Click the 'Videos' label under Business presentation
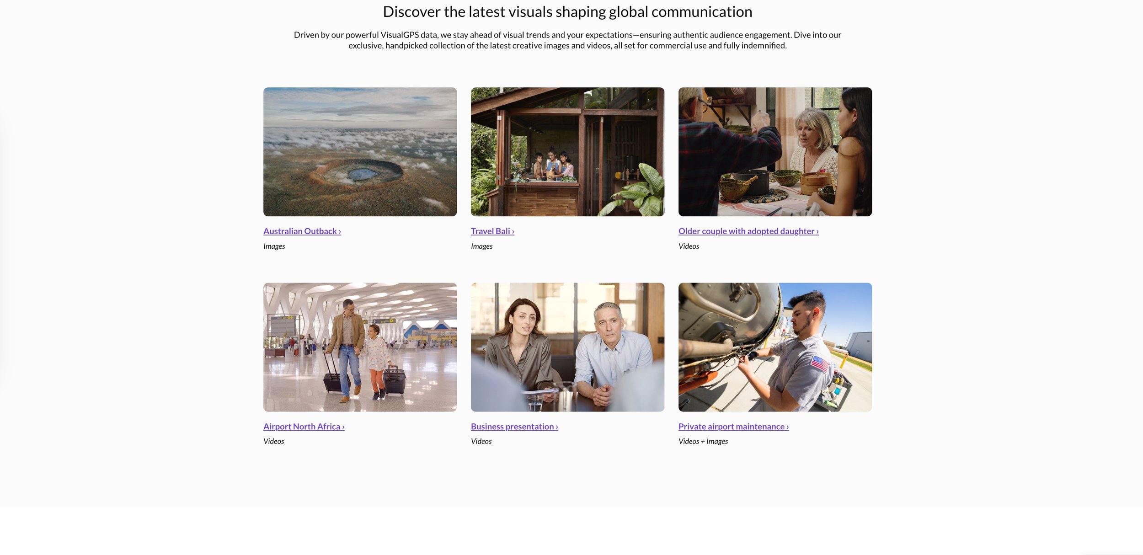The width and height of the screenshot is (1143, 555). click(x=481, y=441)
